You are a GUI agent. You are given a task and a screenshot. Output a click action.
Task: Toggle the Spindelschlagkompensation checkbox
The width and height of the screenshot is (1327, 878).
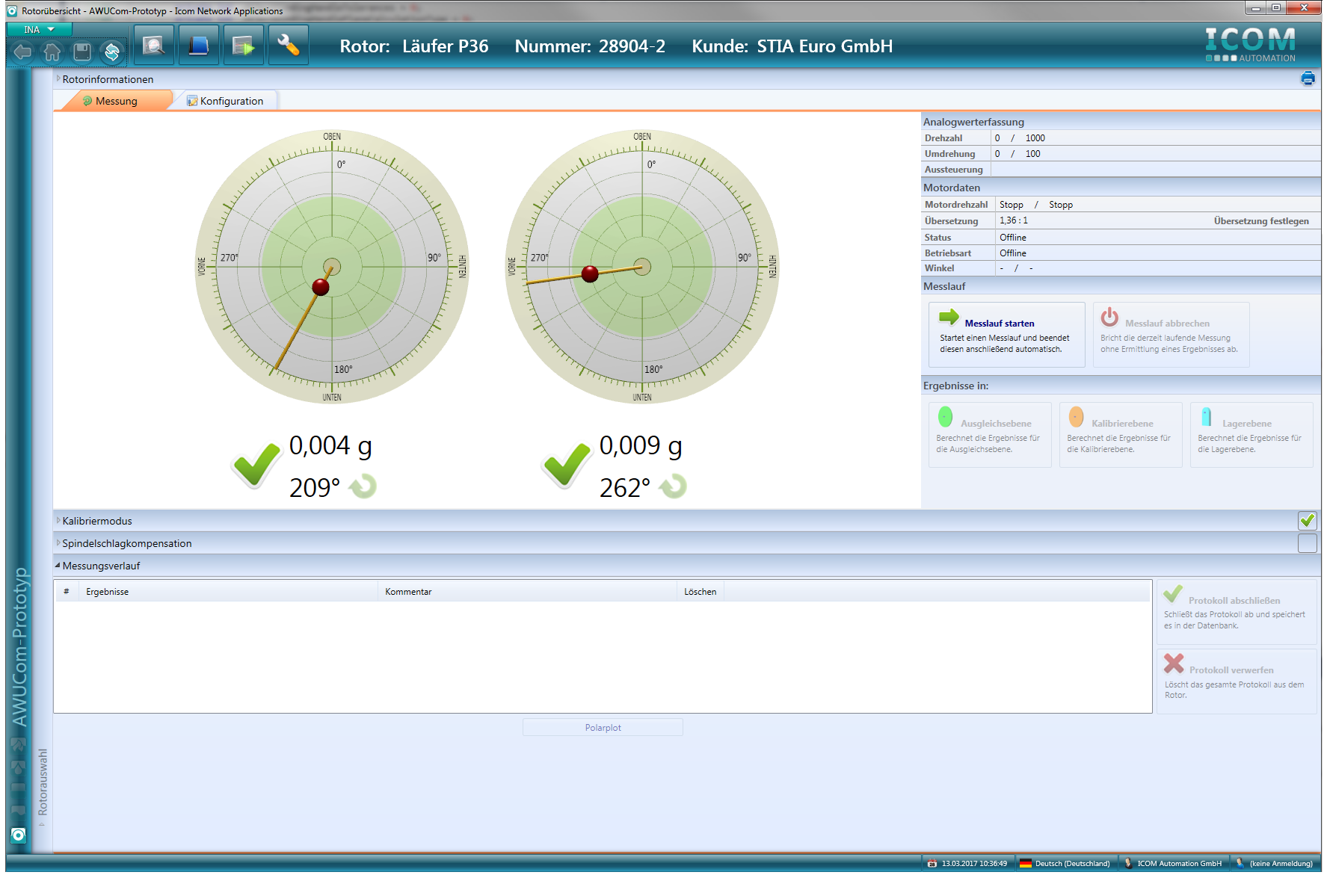click(1308, 543)
